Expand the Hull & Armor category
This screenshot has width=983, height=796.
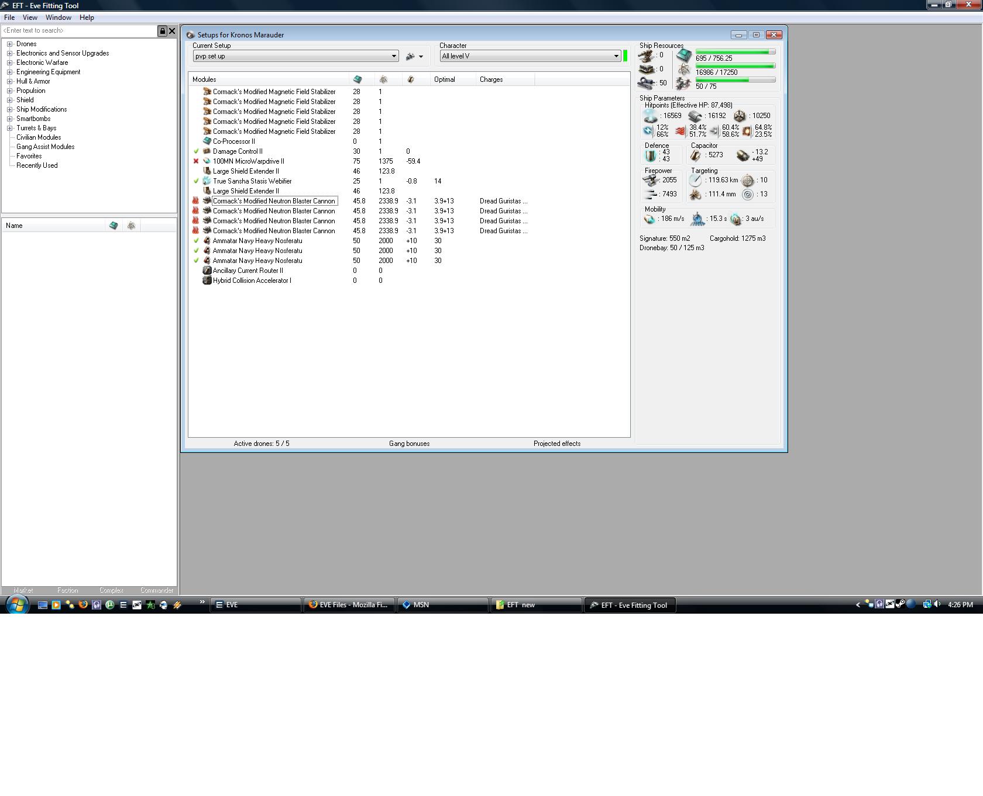pos(10,81)
